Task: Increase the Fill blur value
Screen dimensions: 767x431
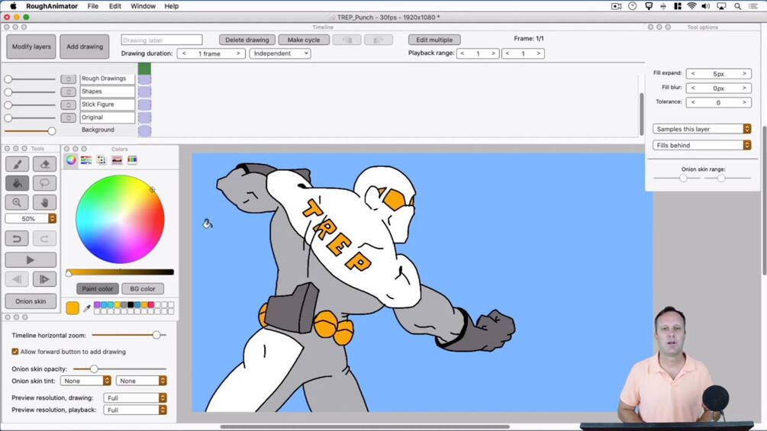Action: coord(745,88)
